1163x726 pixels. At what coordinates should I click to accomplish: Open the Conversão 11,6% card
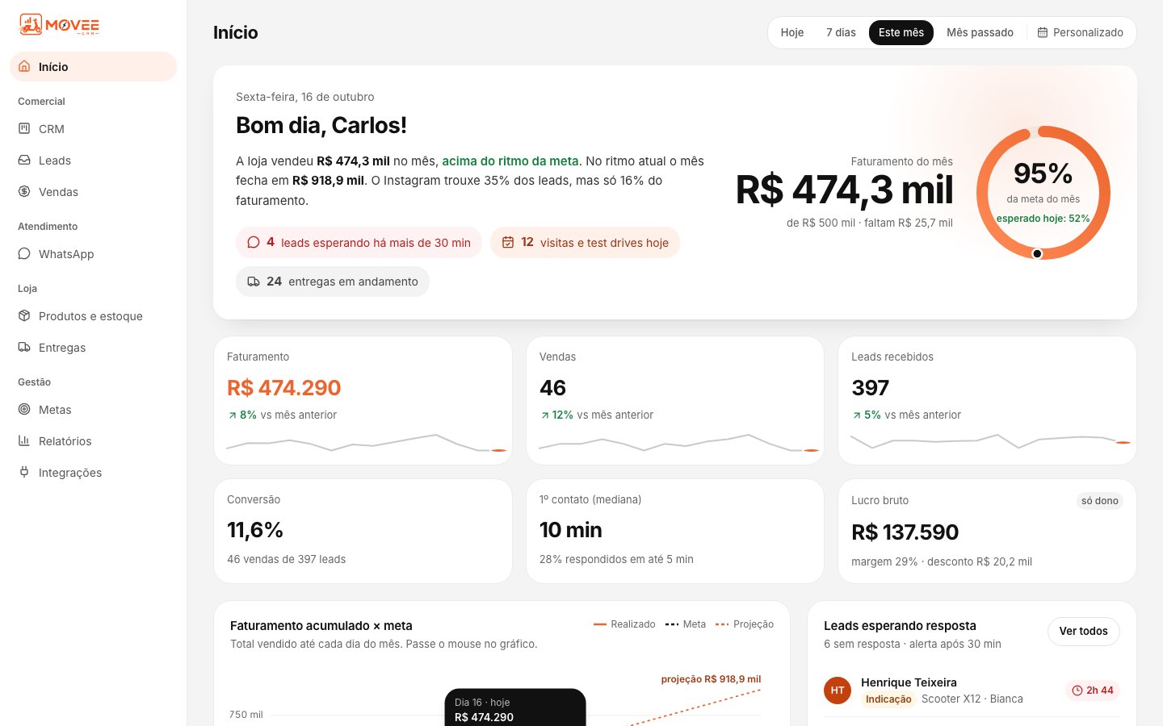point(363,531)
